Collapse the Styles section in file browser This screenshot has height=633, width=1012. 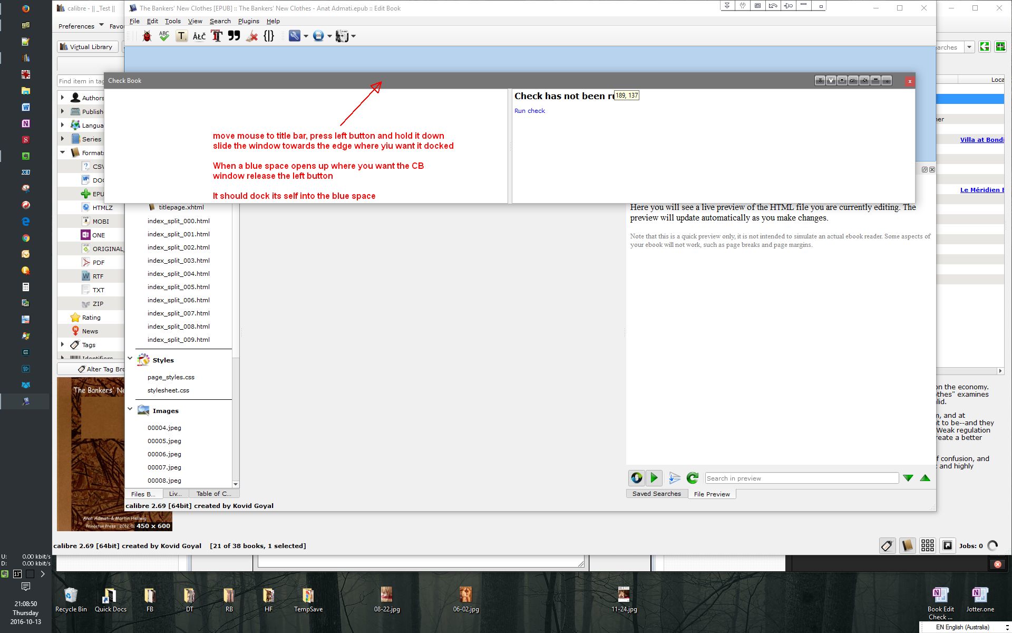[130, 358]
